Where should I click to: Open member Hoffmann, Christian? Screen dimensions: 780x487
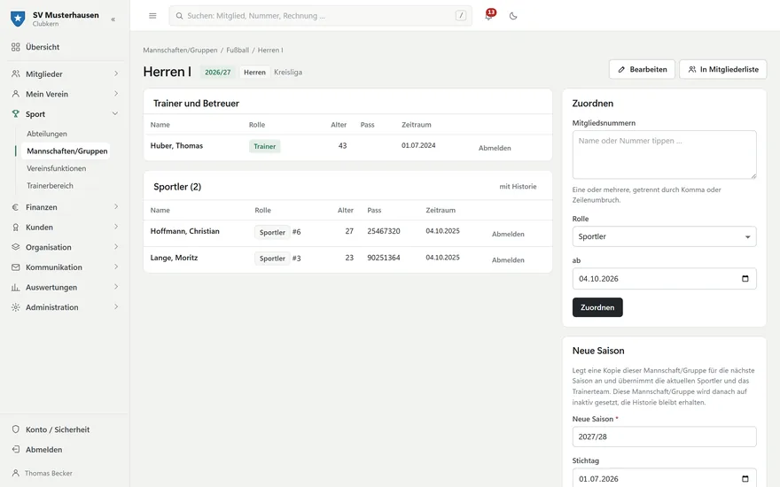coord(184,231)
